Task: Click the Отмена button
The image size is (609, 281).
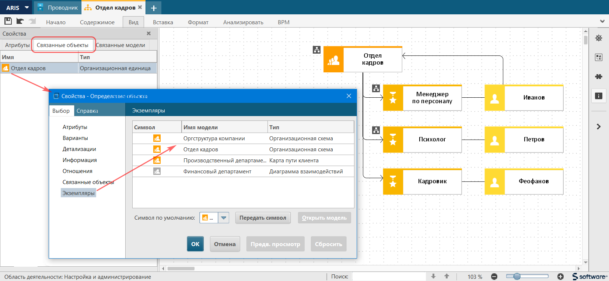Action: click(225, 244)
